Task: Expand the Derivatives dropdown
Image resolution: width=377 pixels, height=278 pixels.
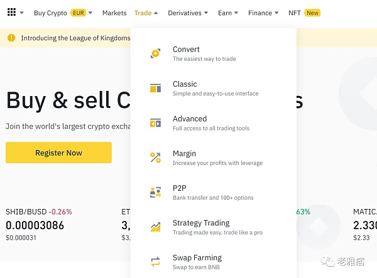Action: pos(188,13)
